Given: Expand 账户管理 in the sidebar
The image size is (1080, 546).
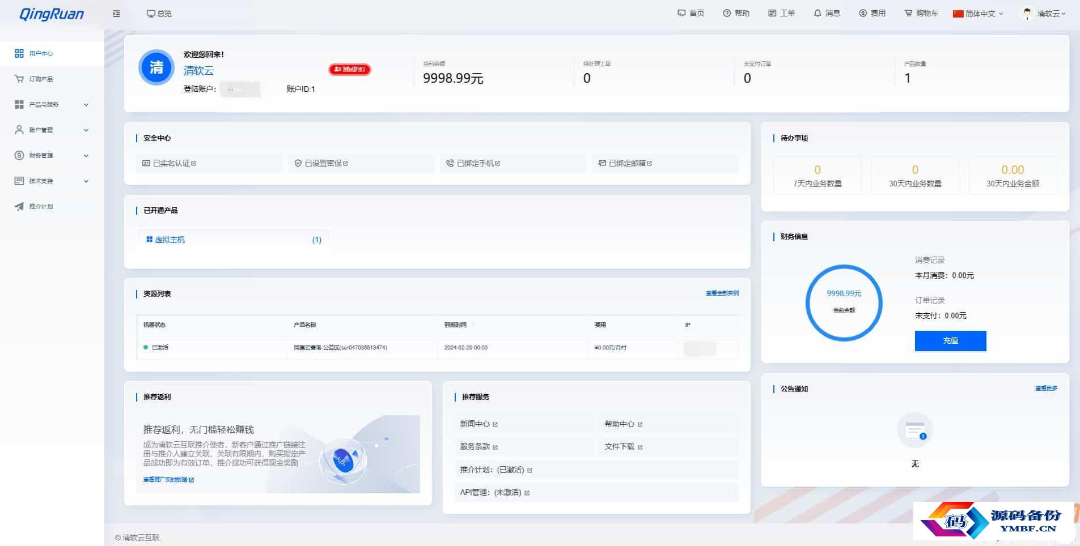Looking at the screenshot, I should point(52,130).
